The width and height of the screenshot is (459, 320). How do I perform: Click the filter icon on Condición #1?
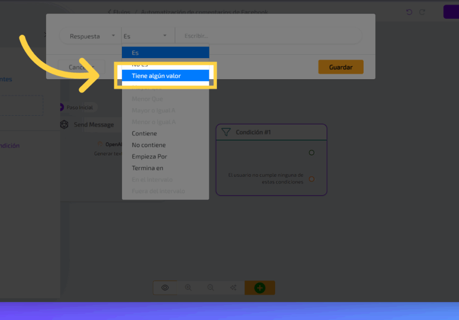click(x=226, y=132)
